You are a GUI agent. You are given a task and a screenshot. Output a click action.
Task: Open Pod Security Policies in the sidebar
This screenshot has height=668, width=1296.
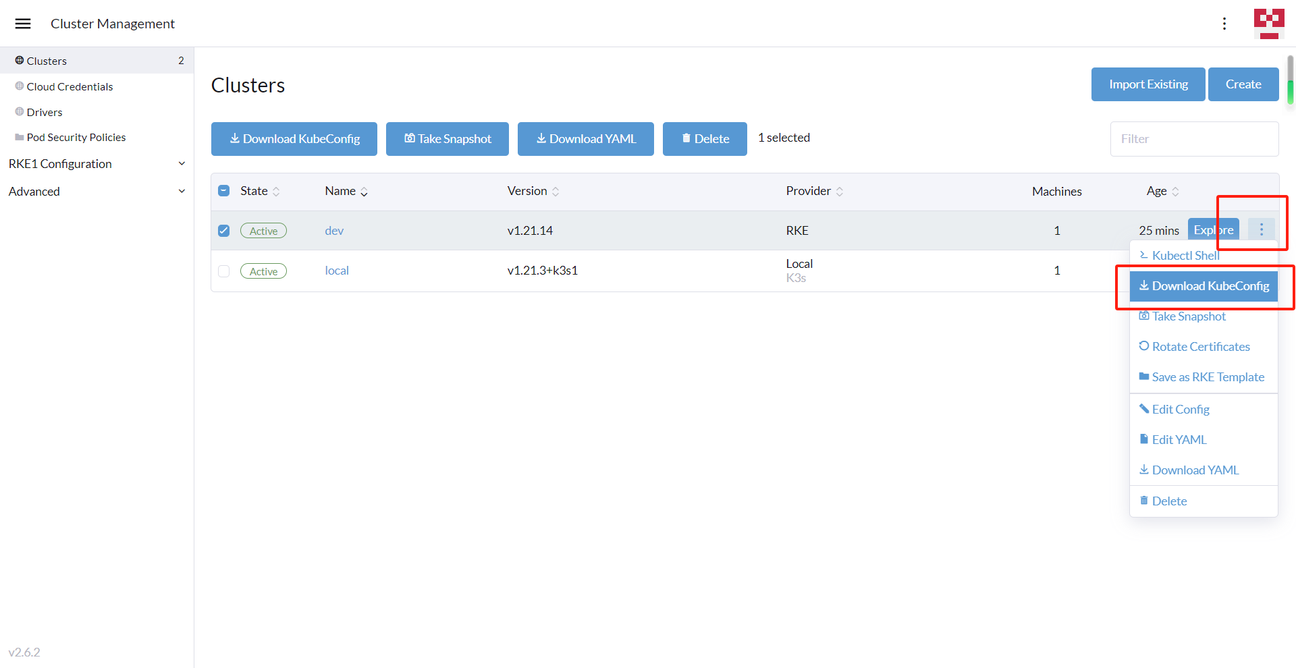pyautogui.click(x=97, y=138)
